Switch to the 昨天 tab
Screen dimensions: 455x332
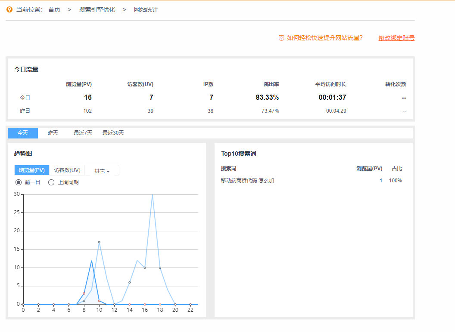pyautogui.click(x=53, y=133)
